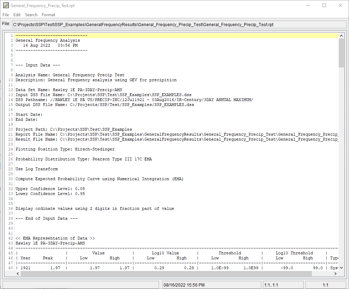349x289 pixels.
Task: Minimize the report window
Action: tap(308, 5)
